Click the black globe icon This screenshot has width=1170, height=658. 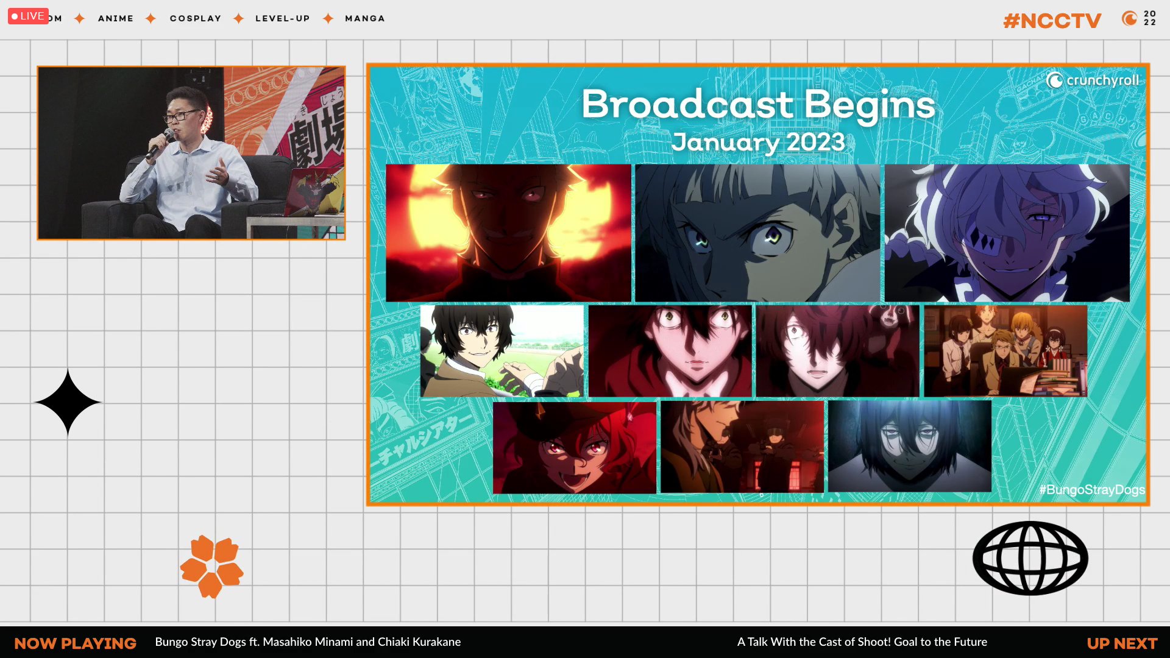click(1030, 558)
